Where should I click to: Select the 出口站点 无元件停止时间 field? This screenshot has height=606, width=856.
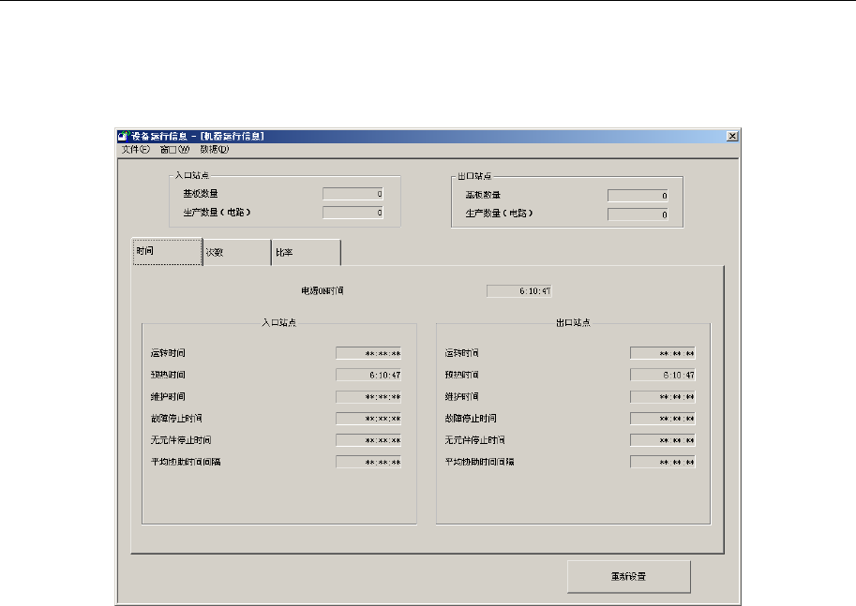click(663, 440)
